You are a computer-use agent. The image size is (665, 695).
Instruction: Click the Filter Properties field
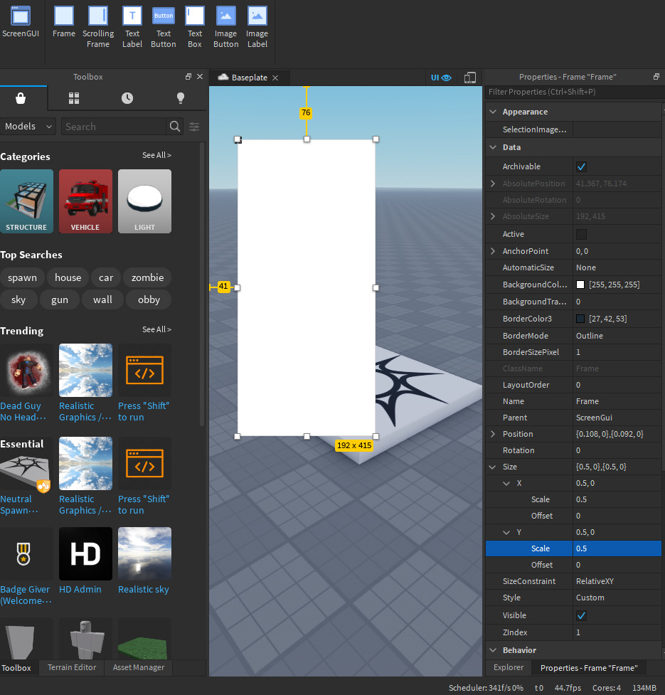(x=574, y=92)
